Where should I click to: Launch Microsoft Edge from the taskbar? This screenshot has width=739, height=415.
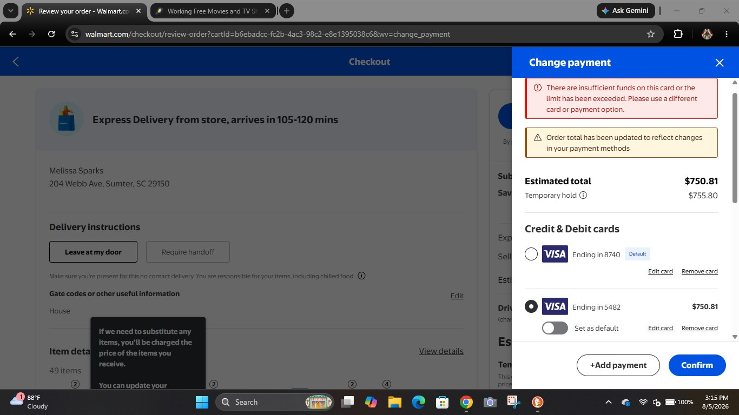419,402
